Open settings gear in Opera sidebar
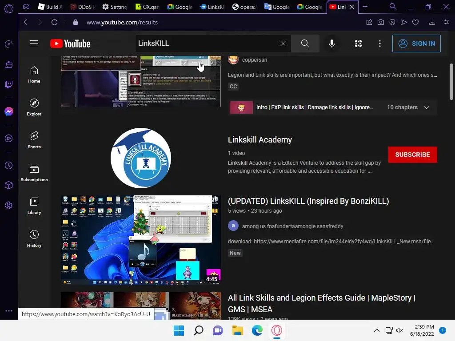Screen dimensions: 455x341 pos(9,206)
